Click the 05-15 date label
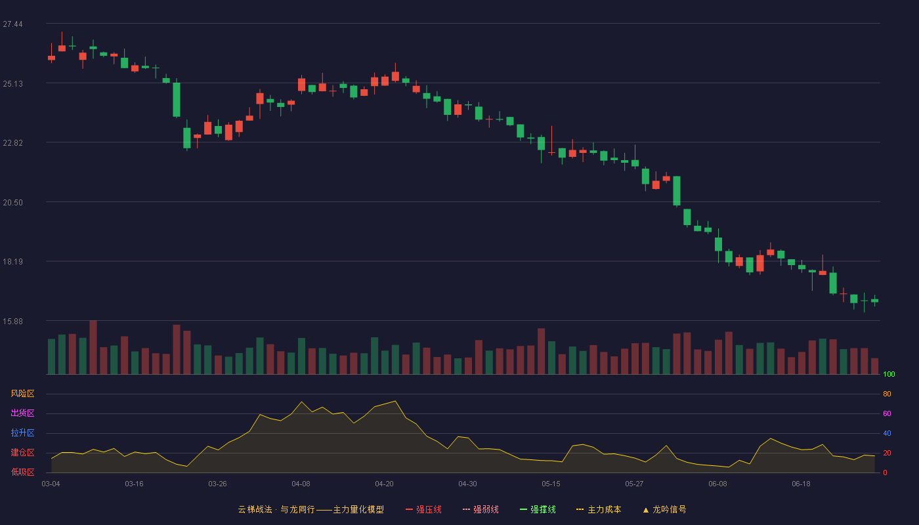This screenshot has width=919, height=525. tap(551, 484)
